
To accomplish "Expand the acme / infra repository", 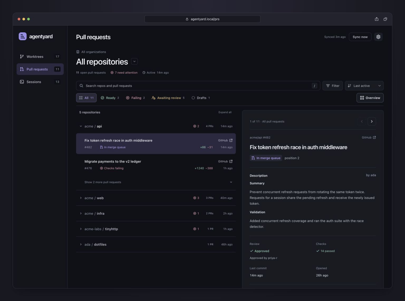I will click(x=81, y=213).
